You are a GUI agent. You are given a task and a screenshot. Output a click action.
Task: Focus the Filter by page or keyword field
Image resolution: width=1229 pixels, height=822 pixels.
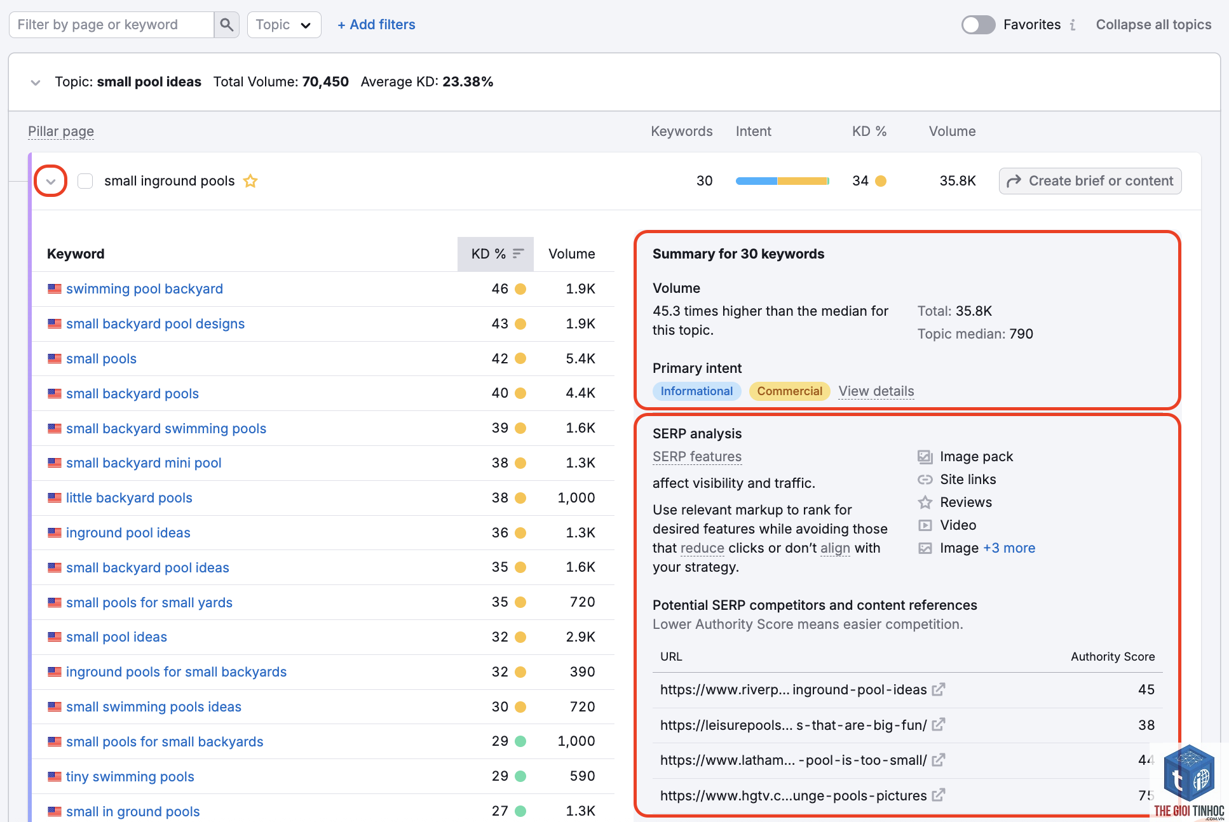[112, 25]
